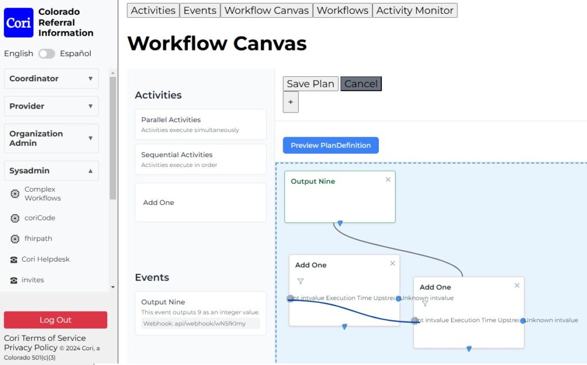Click the filter icon in left Add One node
The height and width of the screenshot is (365, 587).
pyautogui.click(x=300, y=281)
